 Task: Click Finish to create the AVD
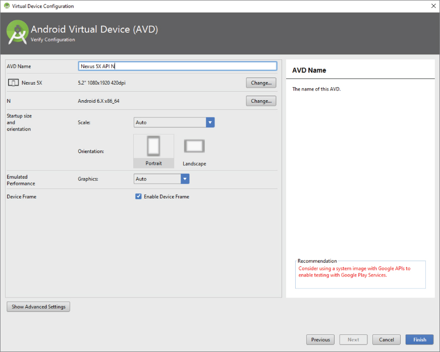[x=419, y=339]
